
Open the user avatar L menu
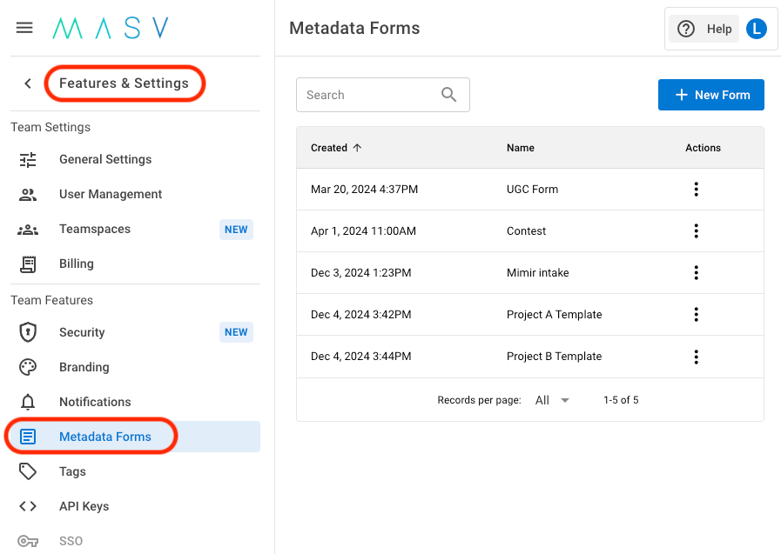(x=756, y=29)
